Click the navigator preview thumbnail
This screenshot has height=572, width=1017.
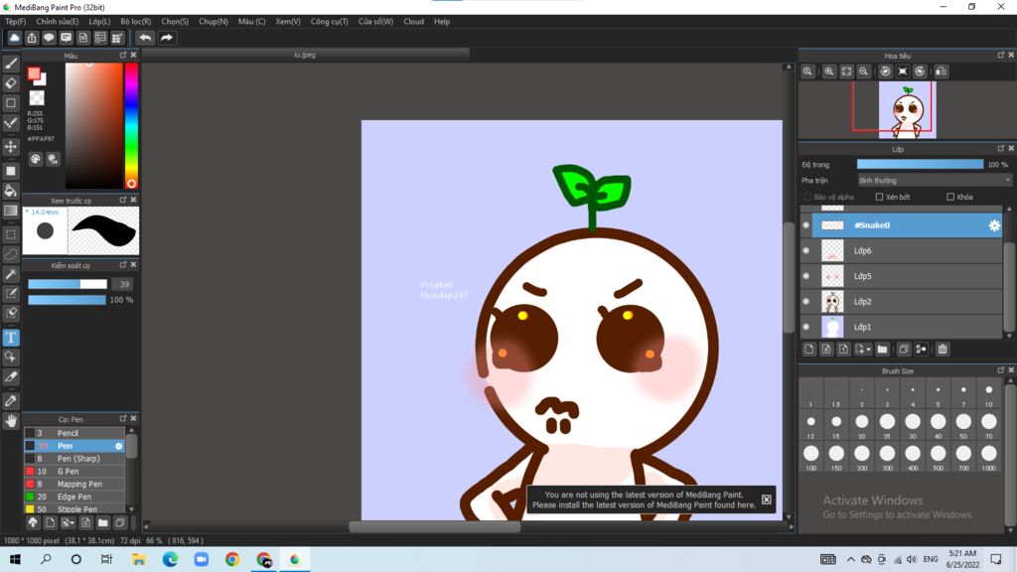coord(908,109)
